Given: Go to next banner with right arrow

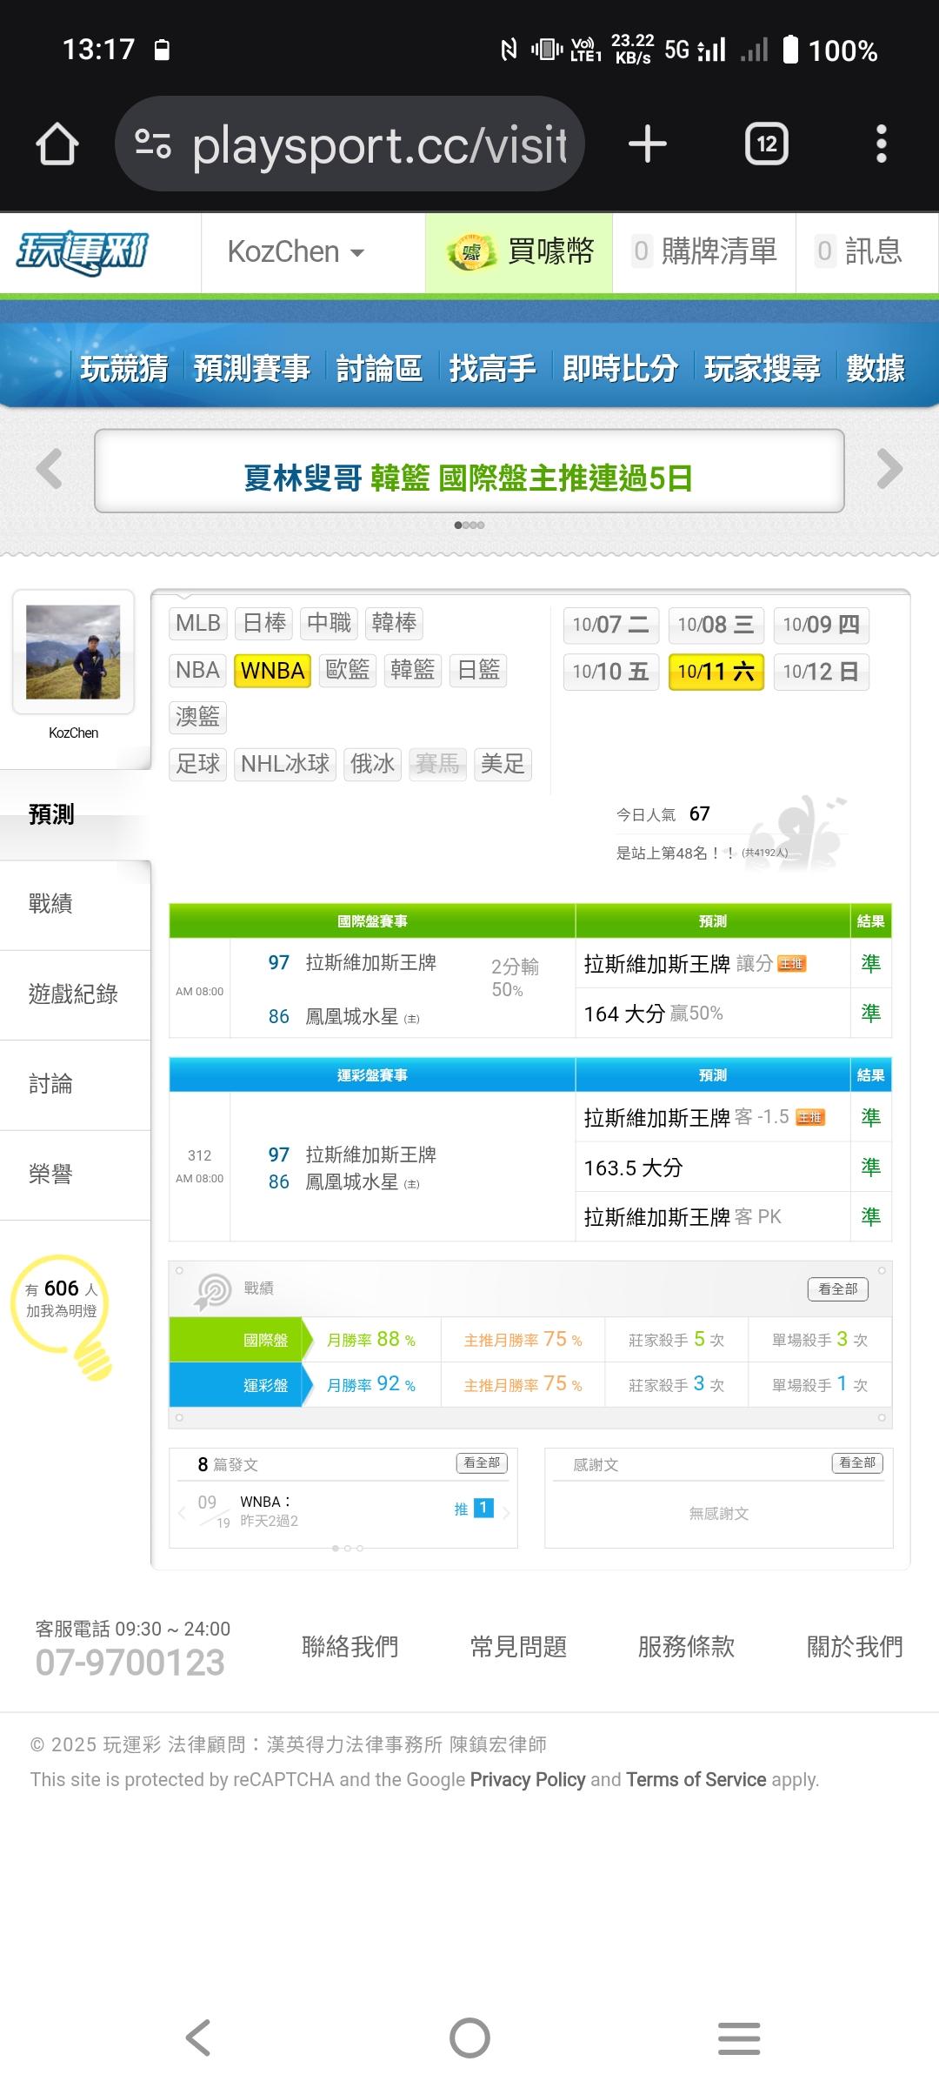Looking at the screenshot, I should pos(889,469).
